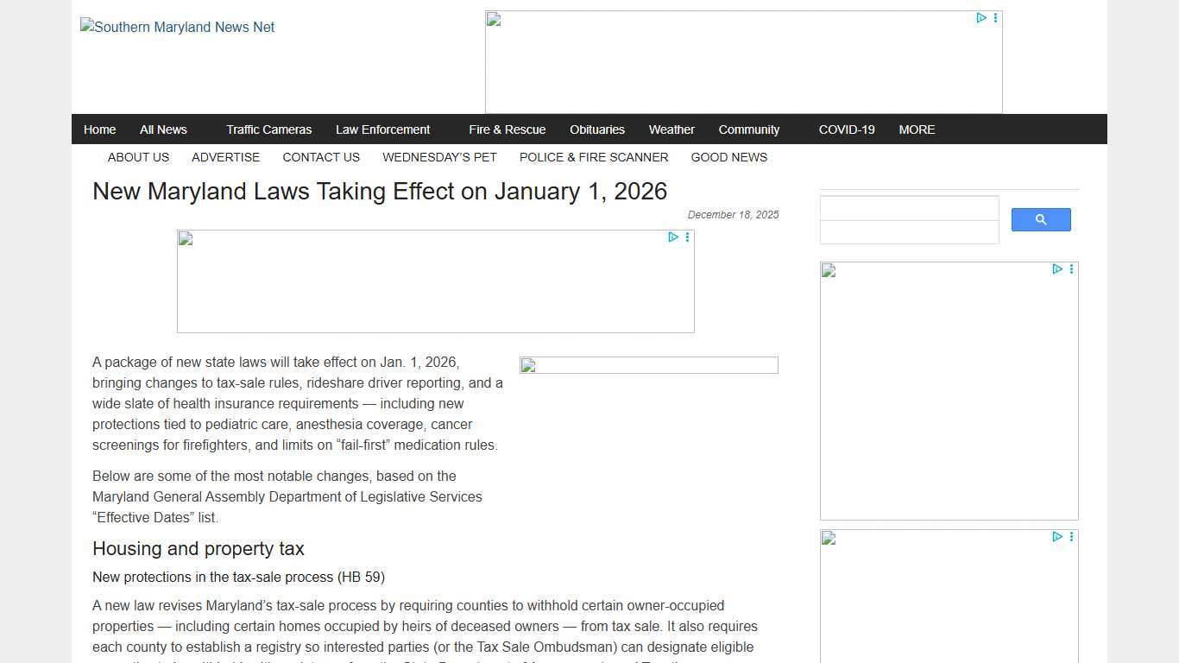1179x663 pixels.
Task: Open options dots on top banner ad
Action: click(x=995, y=18)
